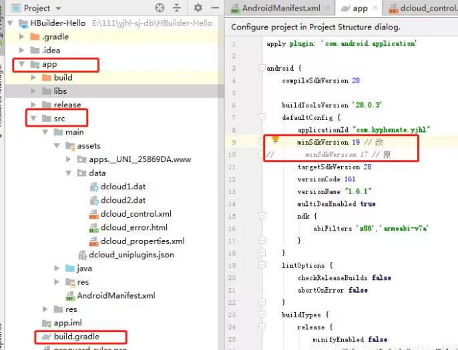Switch to dcloud_control editor tab

423,8
